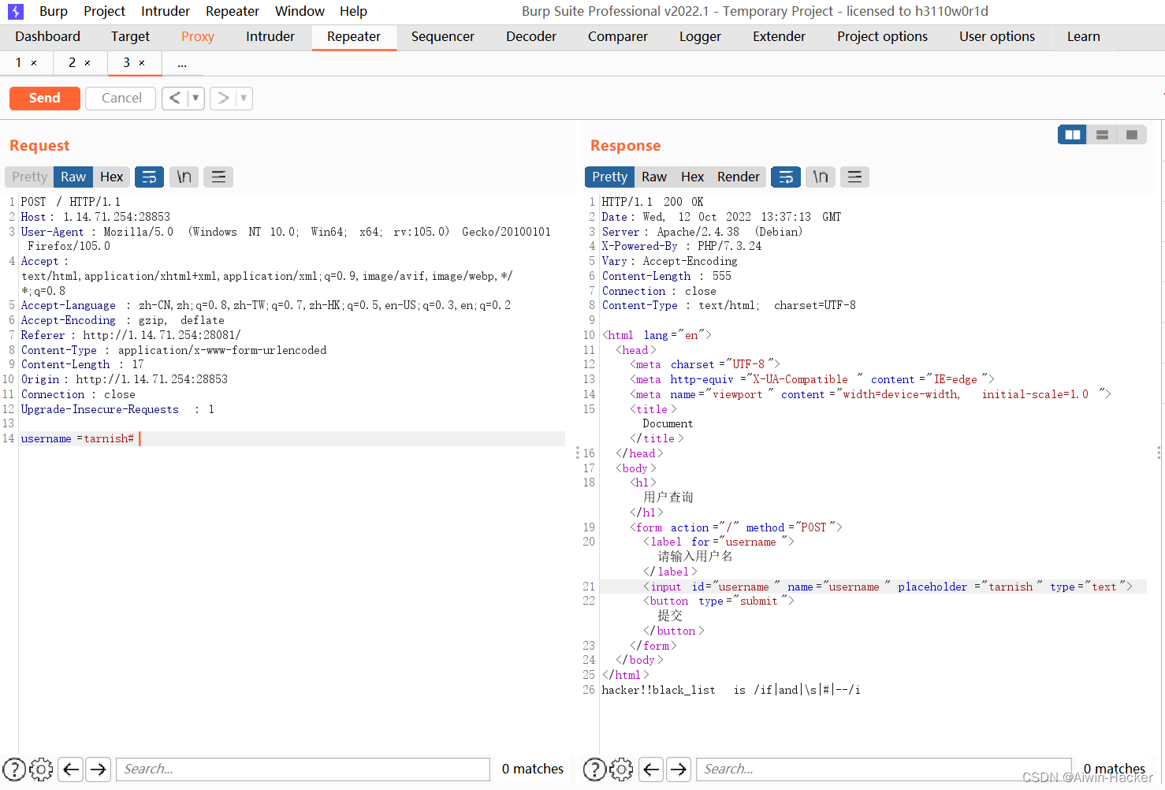Image resolution: width=1165 pixels, height=790 pixels.
Task: Open history forward dropdown arrow
Action: (244, 98)
